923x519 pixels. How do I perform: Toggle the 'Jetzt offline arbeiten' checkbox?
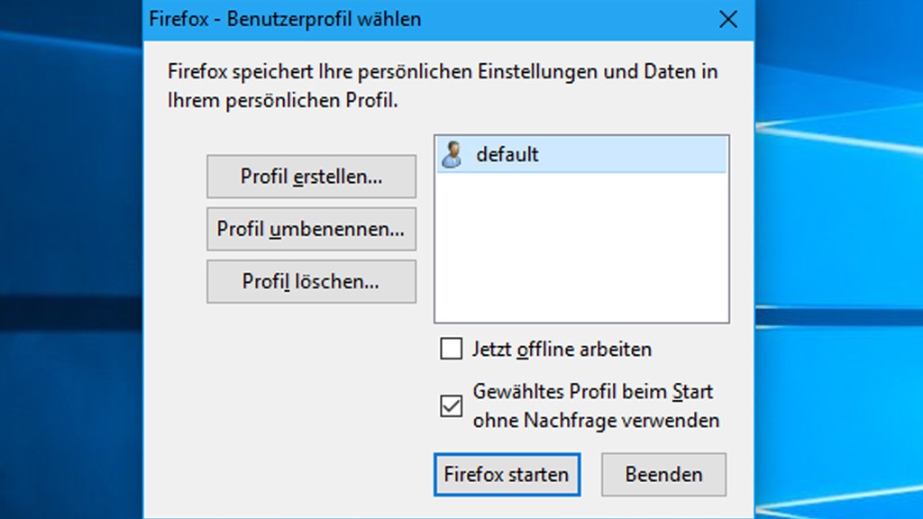pyautogui.click(x=451, y=349)
